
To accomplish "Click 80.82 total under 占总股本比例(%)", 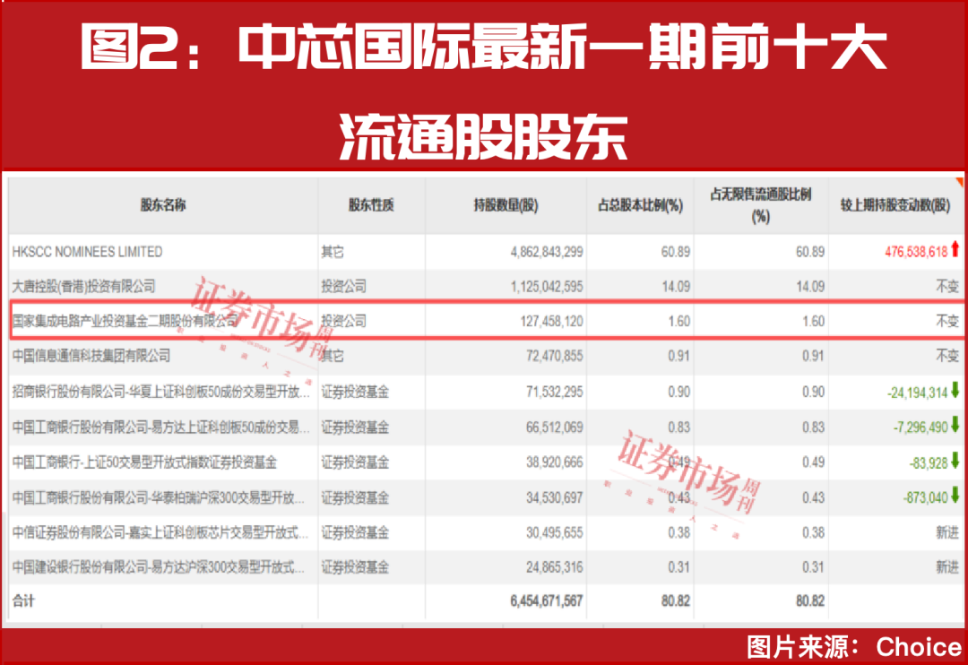I will coord(676,600).
